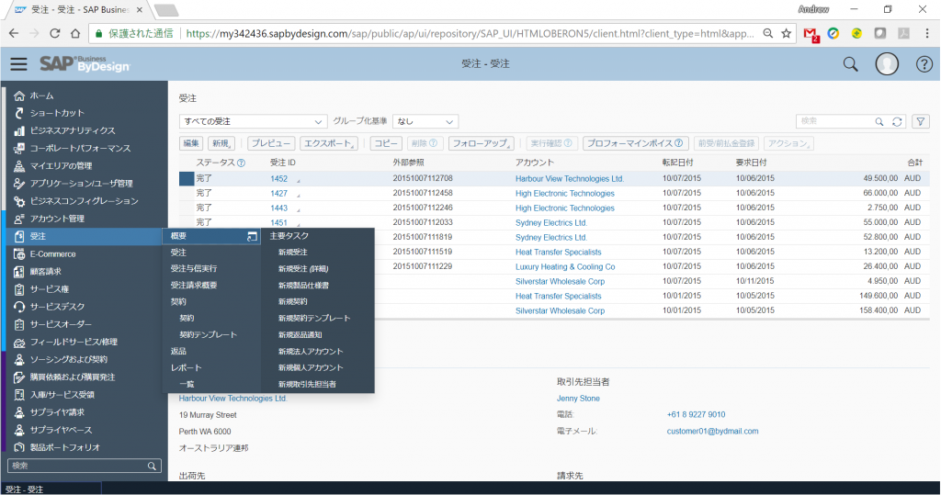Expand the フォローアップ button menu
This screenshot has height=495, width=941.
(x=482, y=143)
